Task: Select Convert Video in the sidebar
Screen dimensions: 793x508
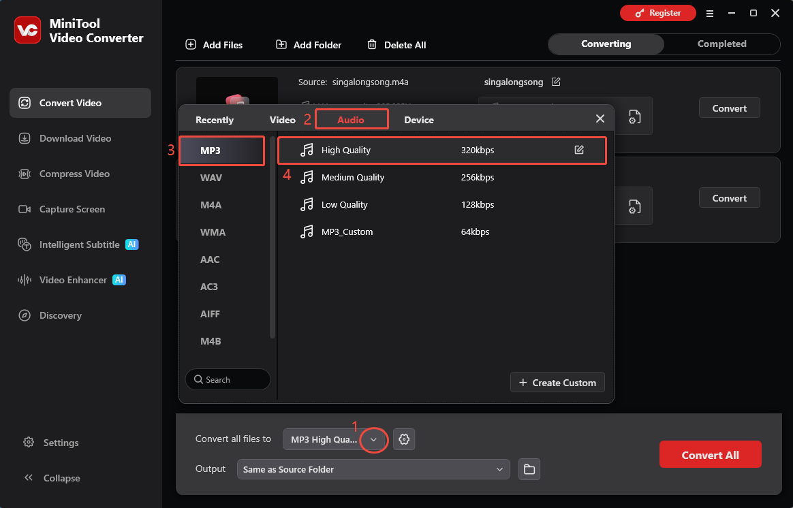Action: (x=80, y=103)
